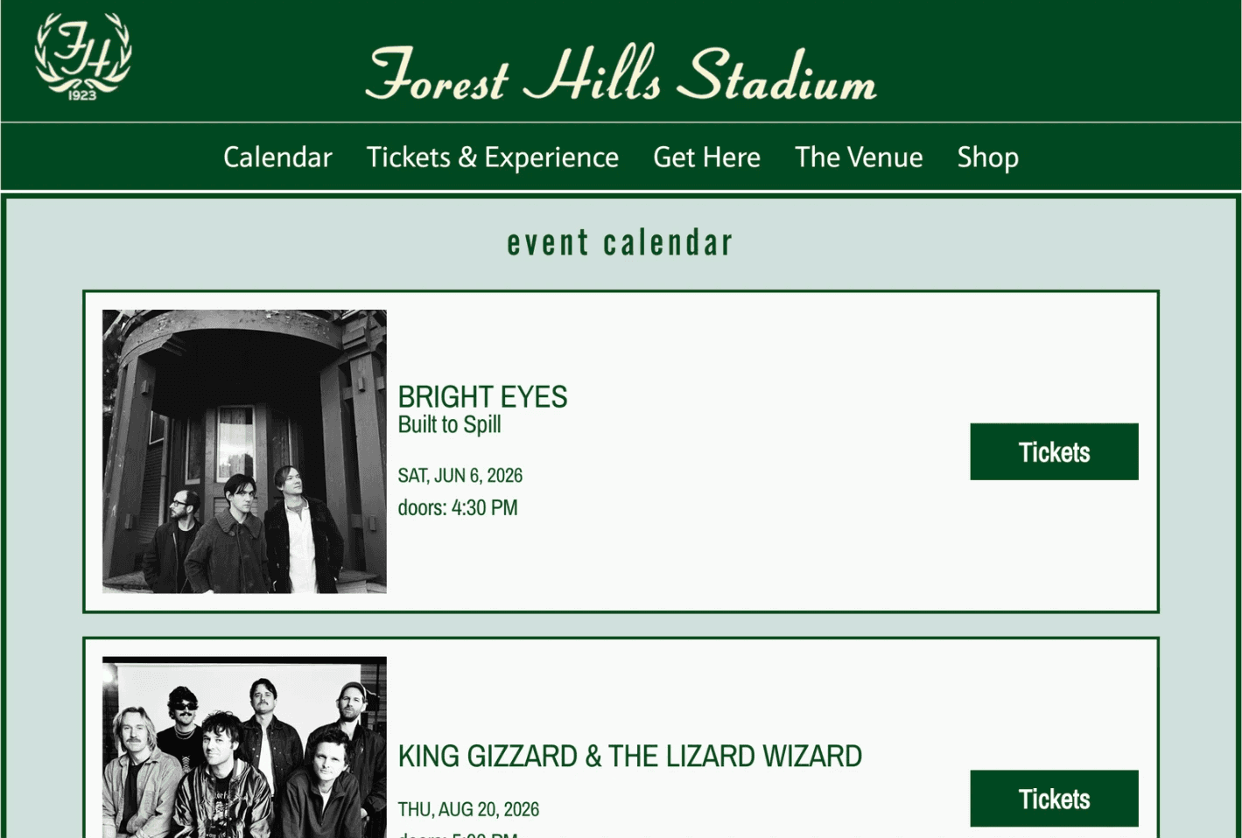Click the Tickets button for Bright Eyes
This screenshot has height=838, width=1242.
(x=1053, y=451)
